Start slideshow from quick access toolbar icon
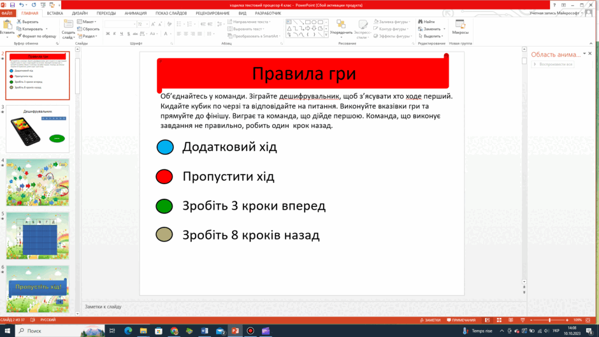599x337 pixels. pyautogui.click(x=43, y=5)
